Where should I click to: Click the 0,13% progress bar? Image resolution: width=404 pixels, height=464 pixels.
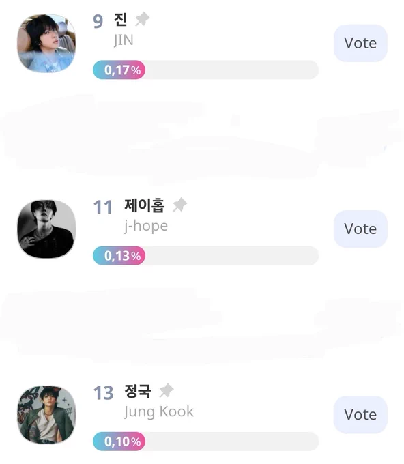(x=205, y=255)
